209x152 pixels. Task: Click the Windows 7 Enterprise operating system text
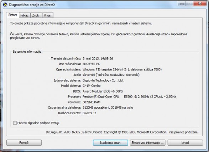point(122,69)
